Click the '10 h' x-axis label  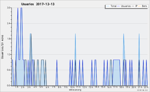tap(72, 87)
